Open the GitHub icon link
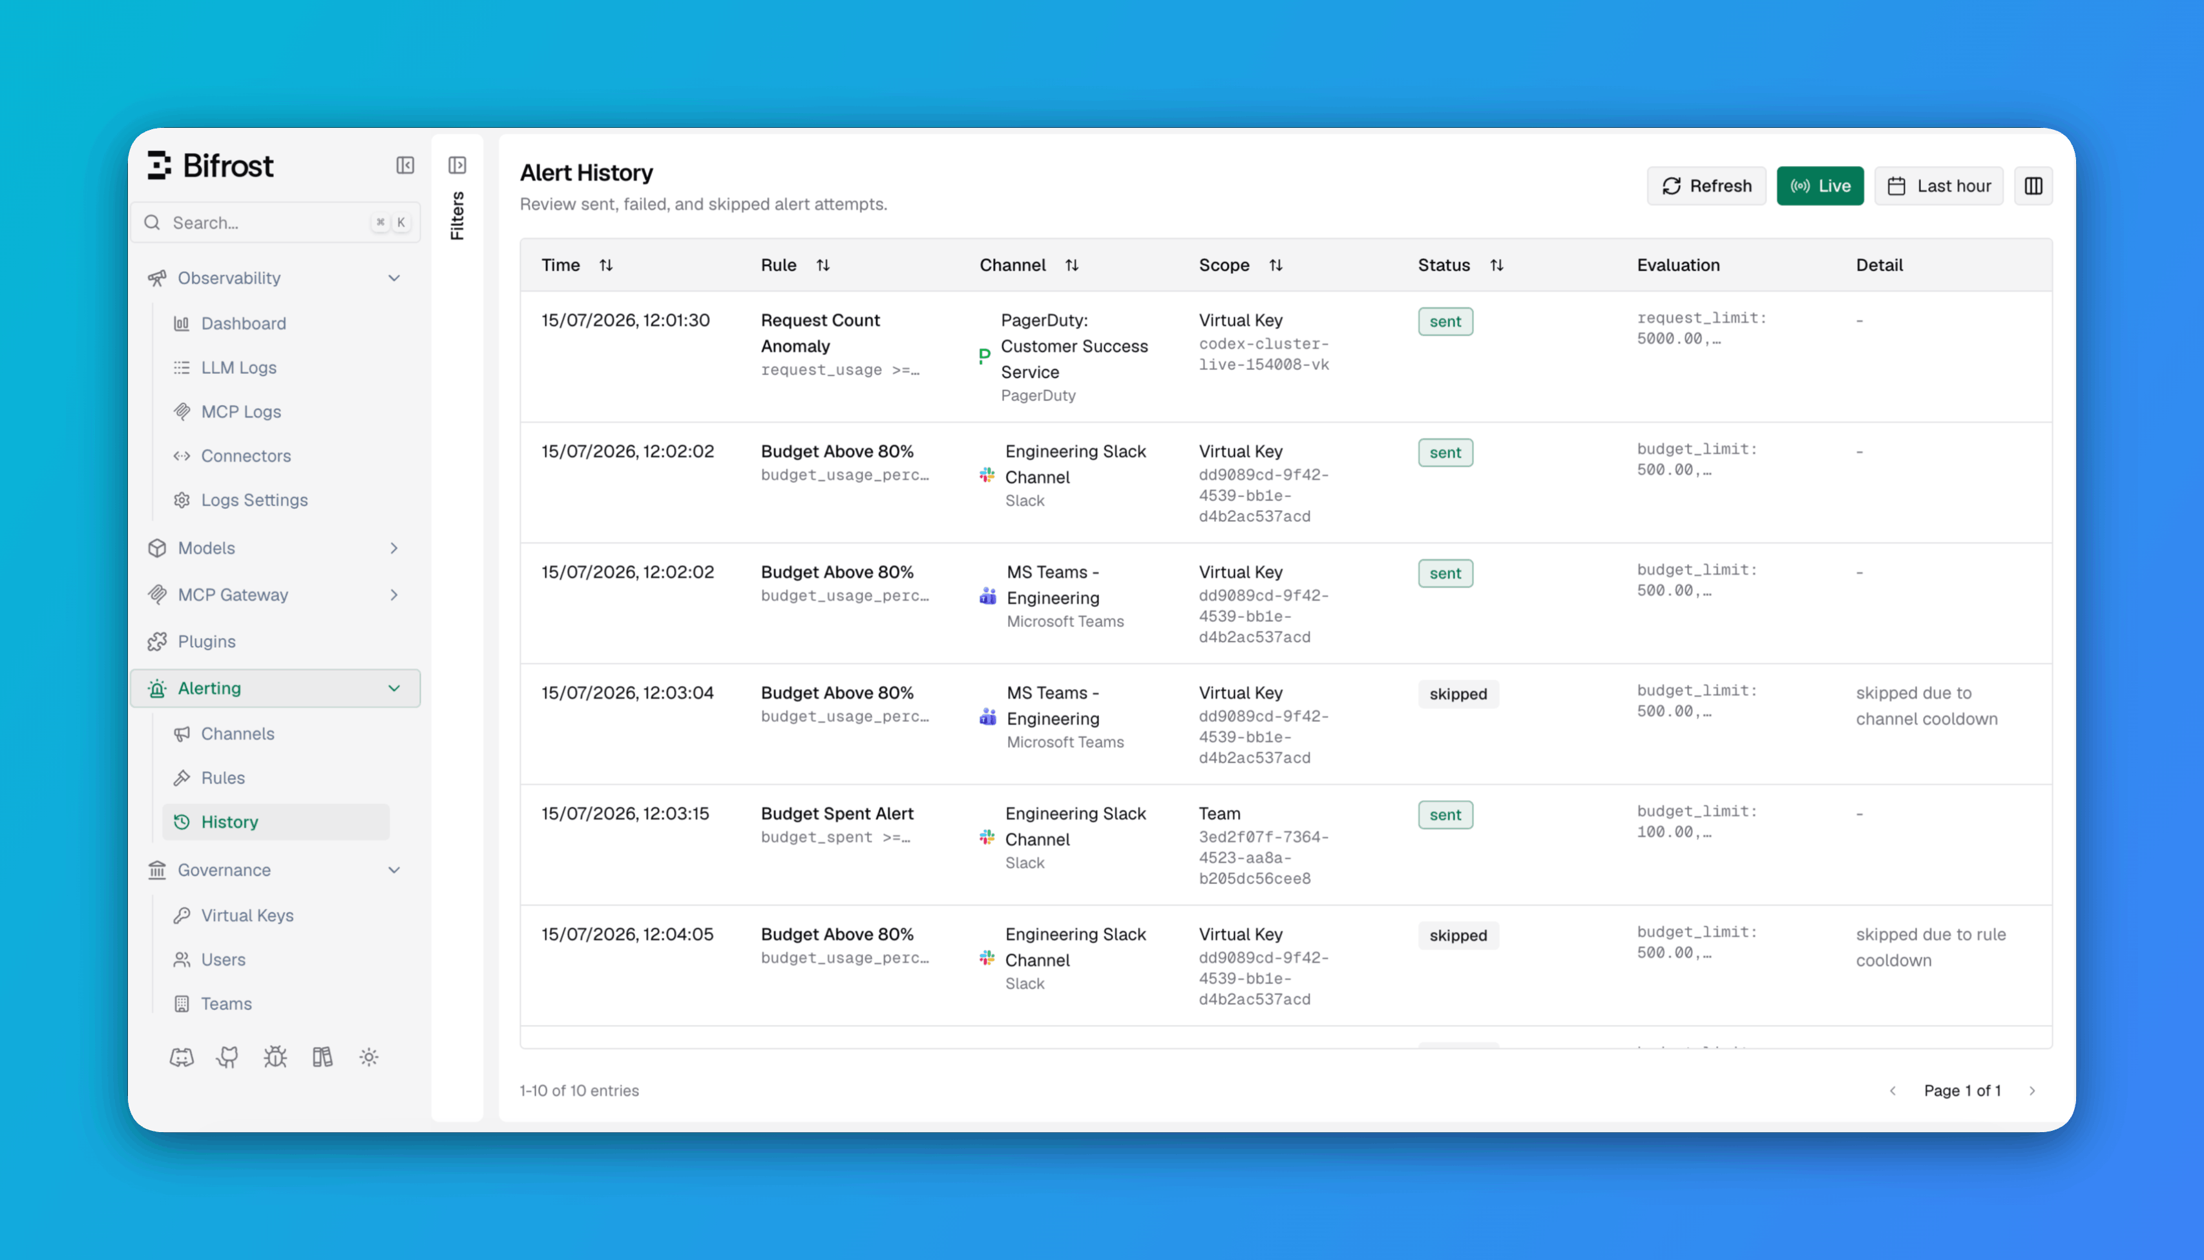2204x1260 pixels. [227, 1057]
